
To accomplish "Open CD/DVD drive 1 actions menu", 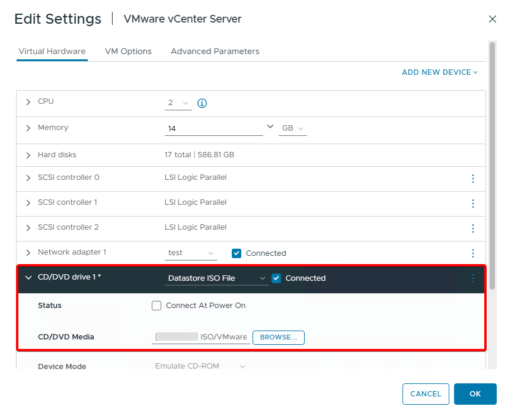I will click(472, 278).
